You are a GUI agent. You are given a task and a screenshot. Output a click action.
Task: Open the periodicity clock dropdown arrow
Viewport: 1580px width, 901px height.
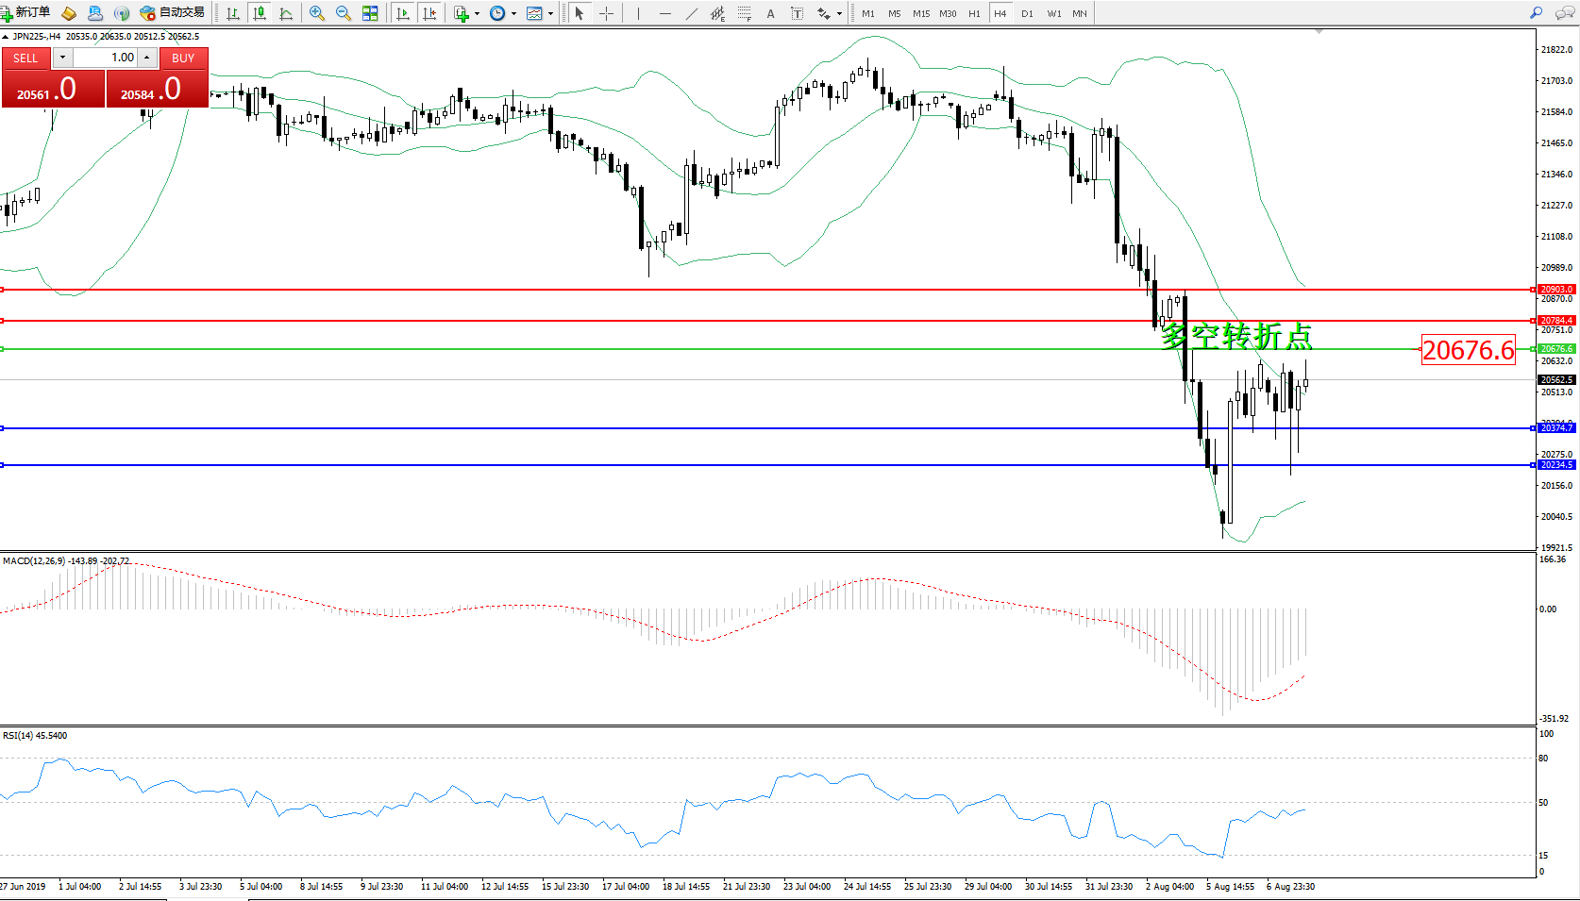coord(513,13)
